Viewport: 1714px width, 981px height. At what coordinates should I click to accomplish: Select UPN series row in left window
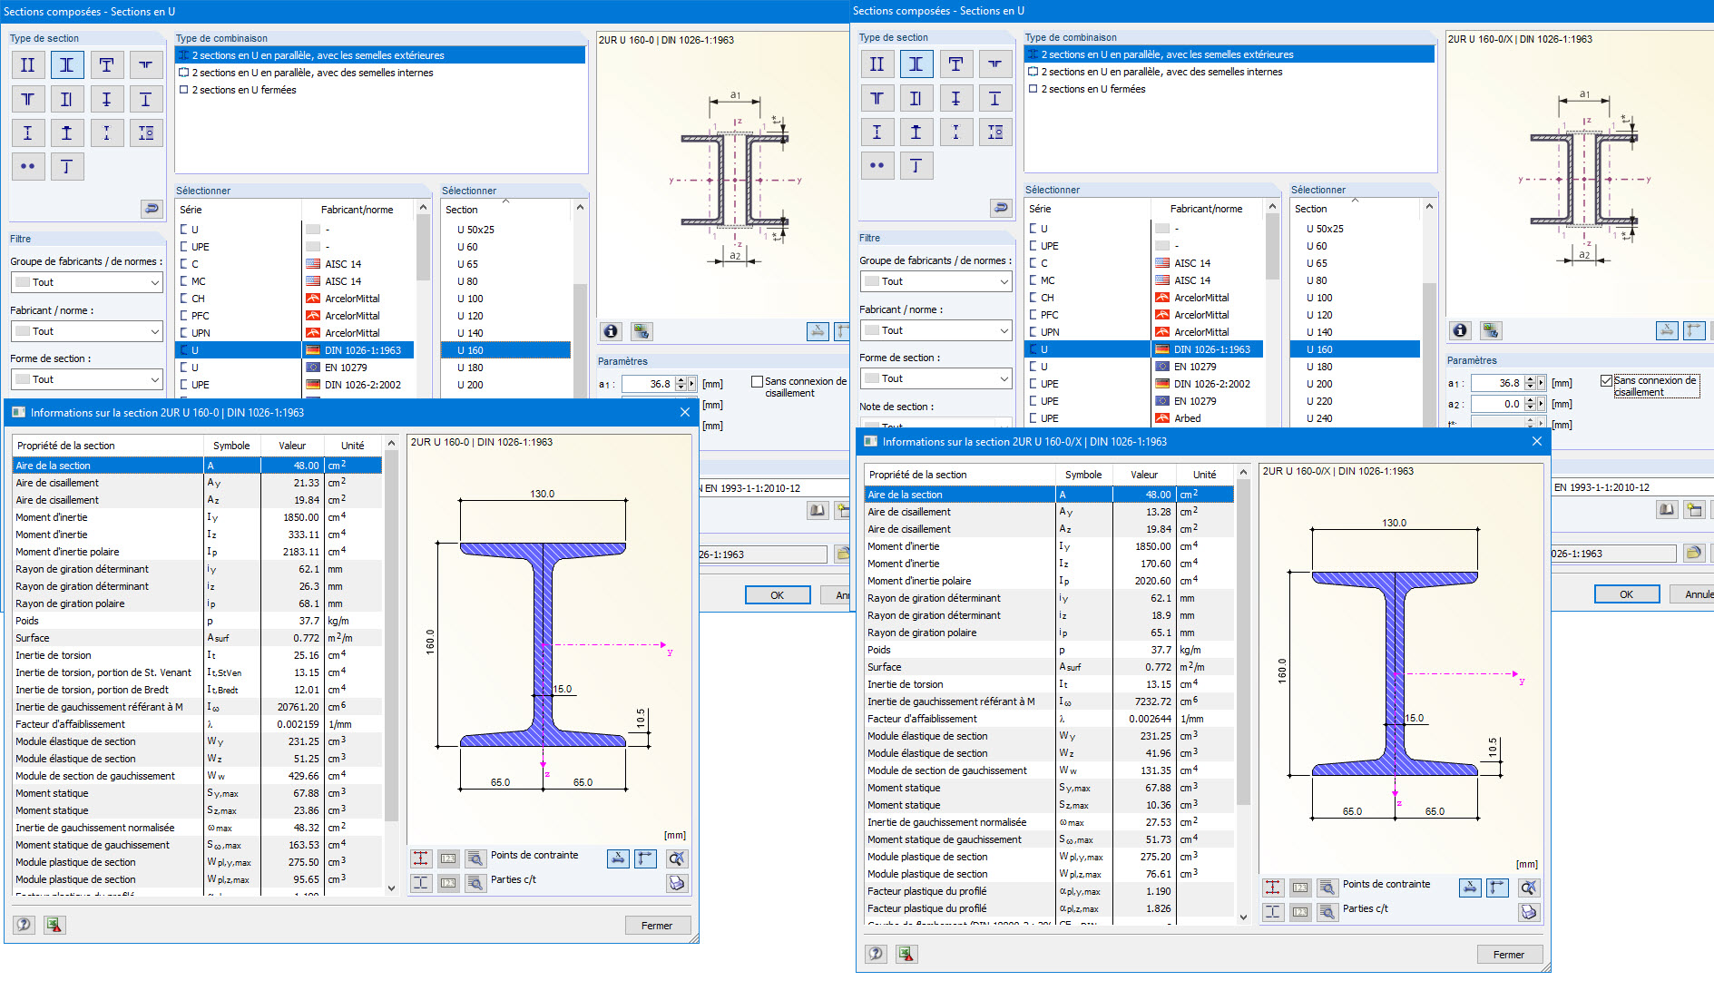coord(295,333)
